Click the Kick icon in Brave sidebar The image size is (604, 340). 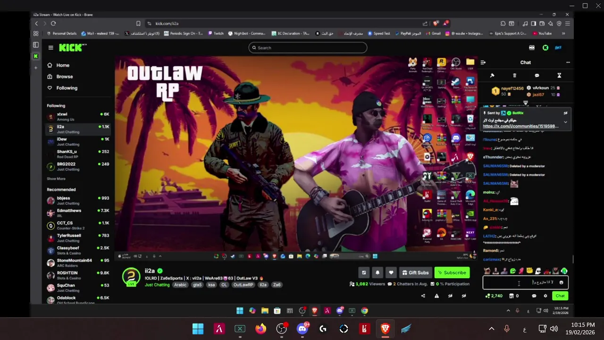pos(36,56)
